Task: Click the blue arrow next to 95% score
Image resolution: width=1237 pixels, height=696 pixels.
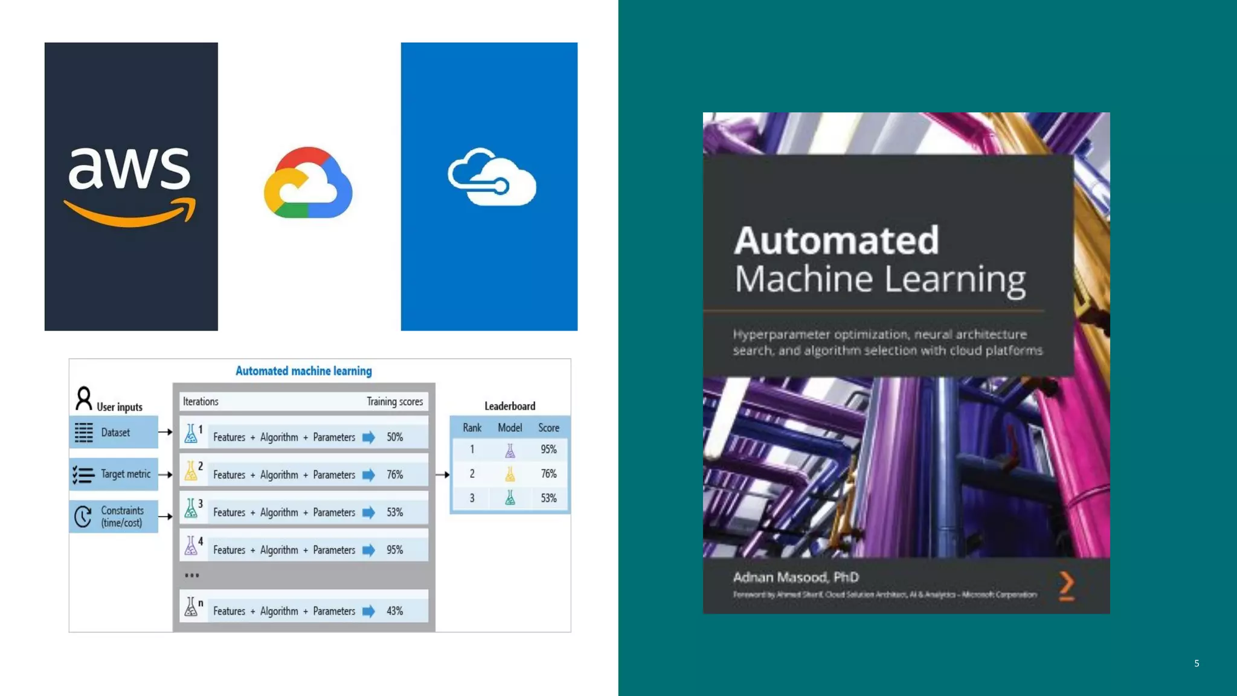Action: pos(368,550)
